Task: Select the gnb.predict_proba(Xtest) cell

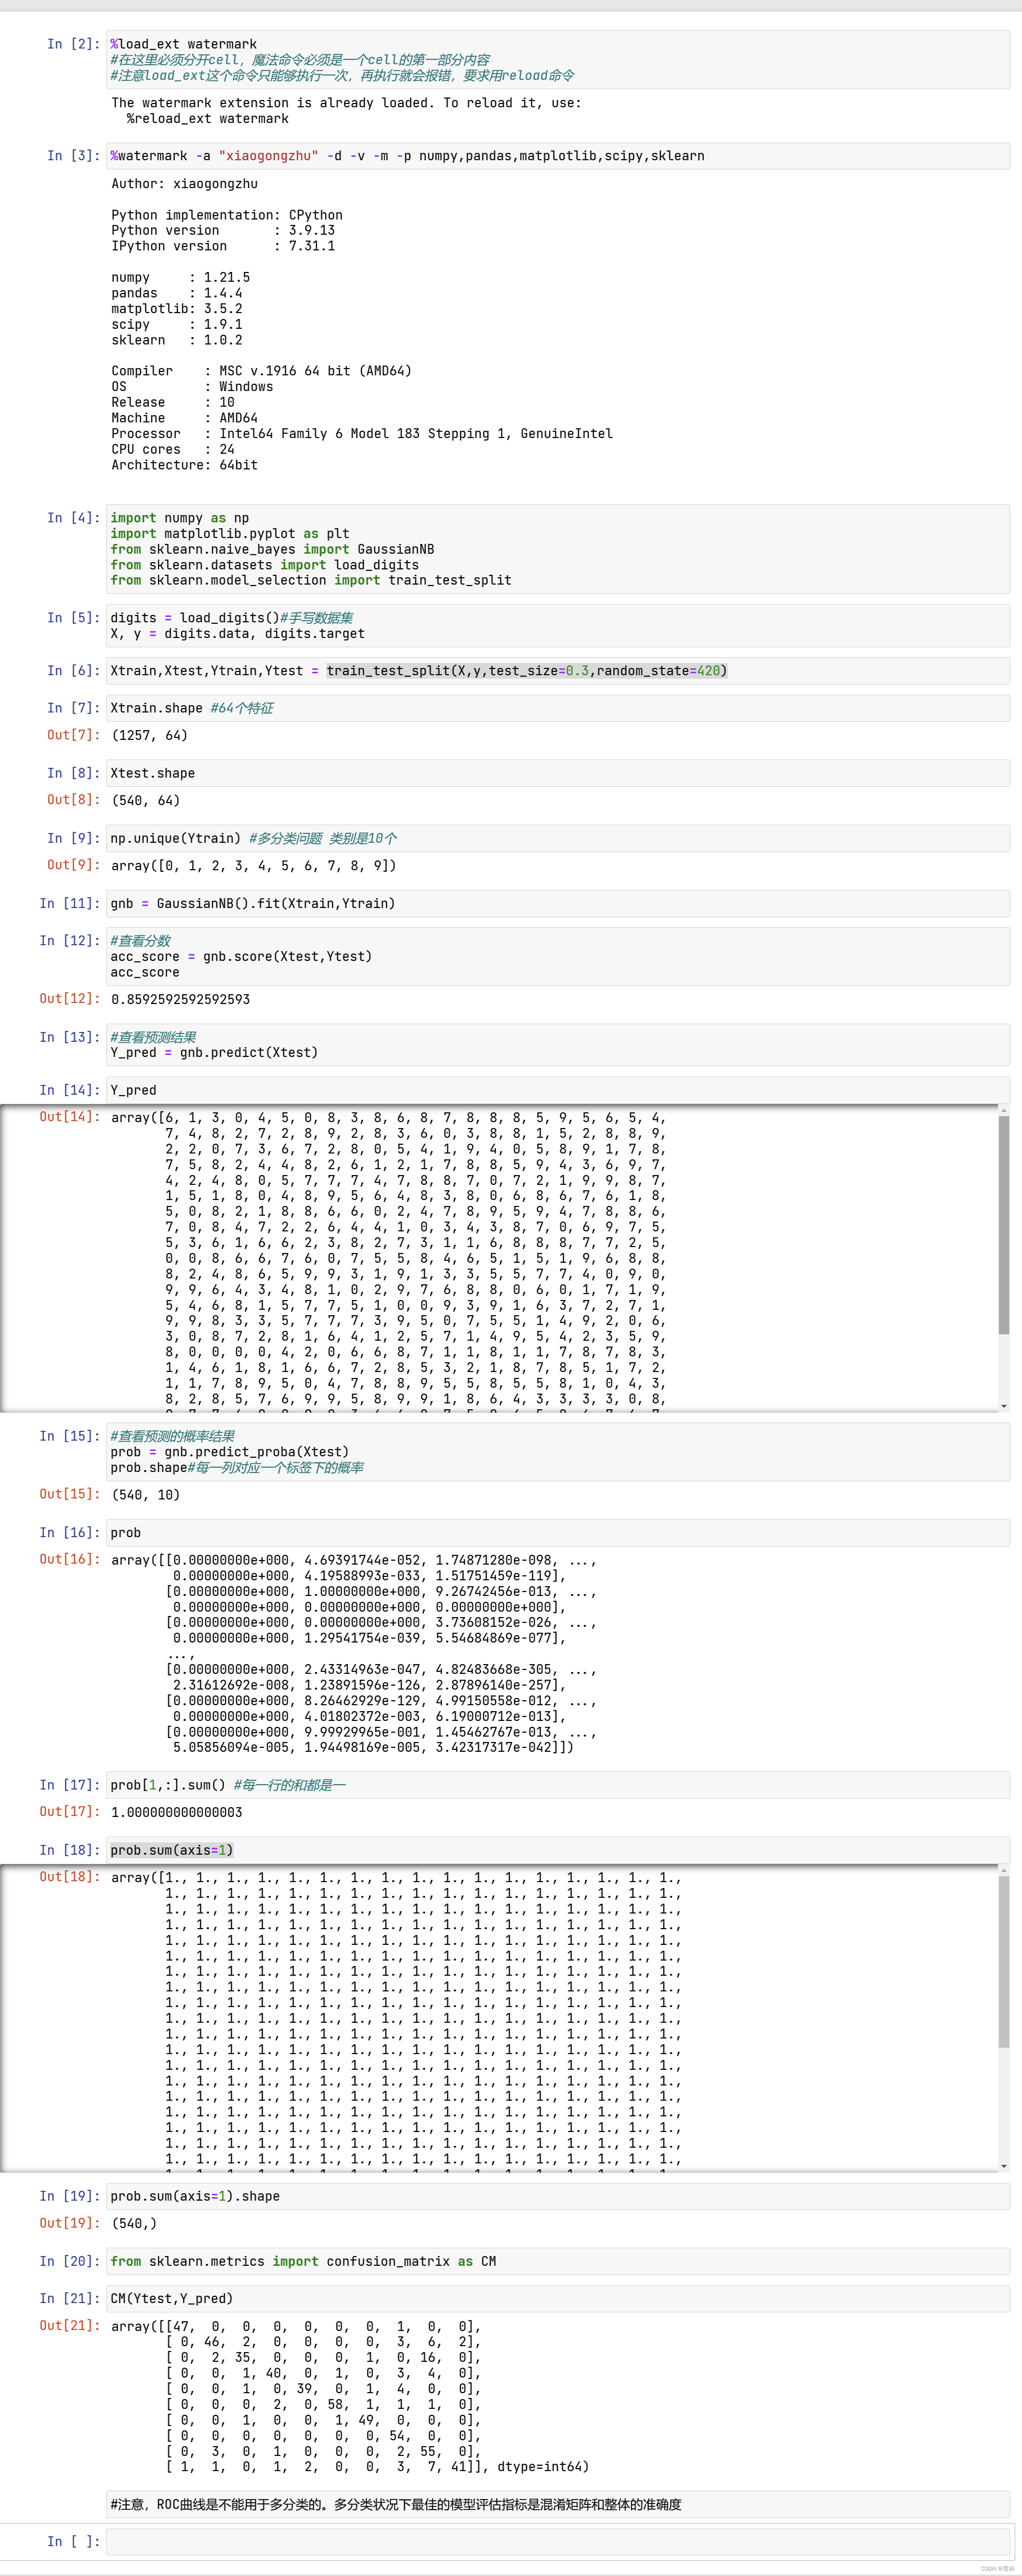Action: pos(558,1452)
